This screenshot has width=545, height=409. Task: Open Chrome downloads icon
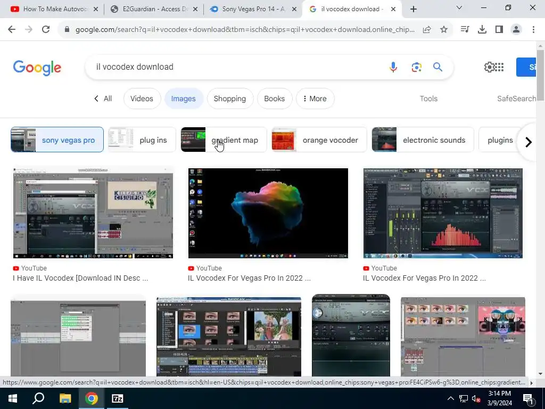pos(482,30)
